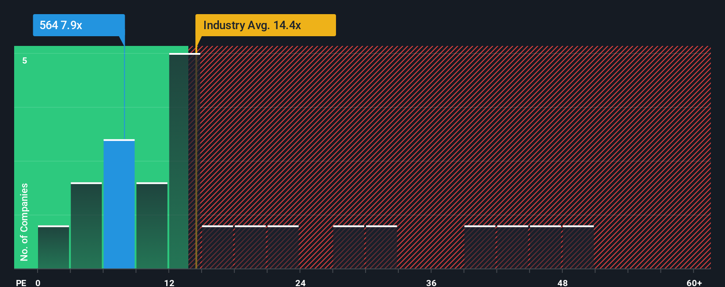Select the bar starting at PE 42

(x=513, y=247)
